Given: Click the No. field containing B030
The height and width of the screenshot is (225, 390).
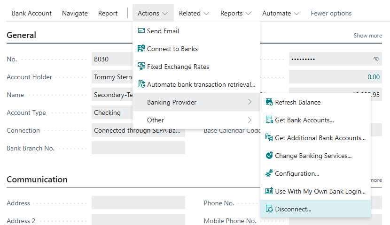Looking at the screenshot, I should (x=112, y=59).
